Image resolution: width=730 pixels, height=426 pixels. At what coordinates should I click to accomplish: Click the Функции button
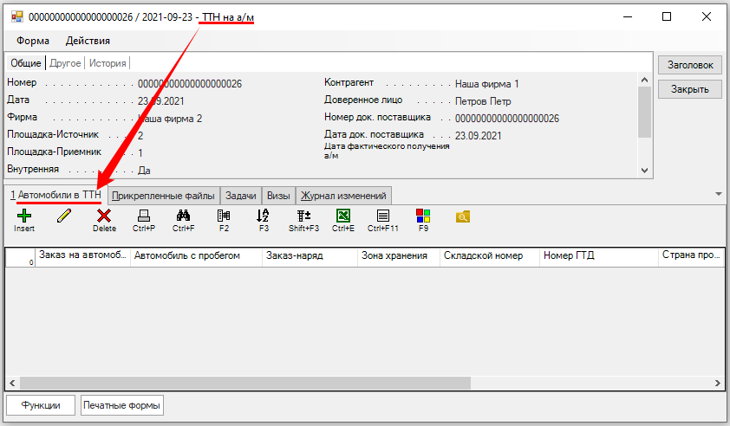coord(41,404)
